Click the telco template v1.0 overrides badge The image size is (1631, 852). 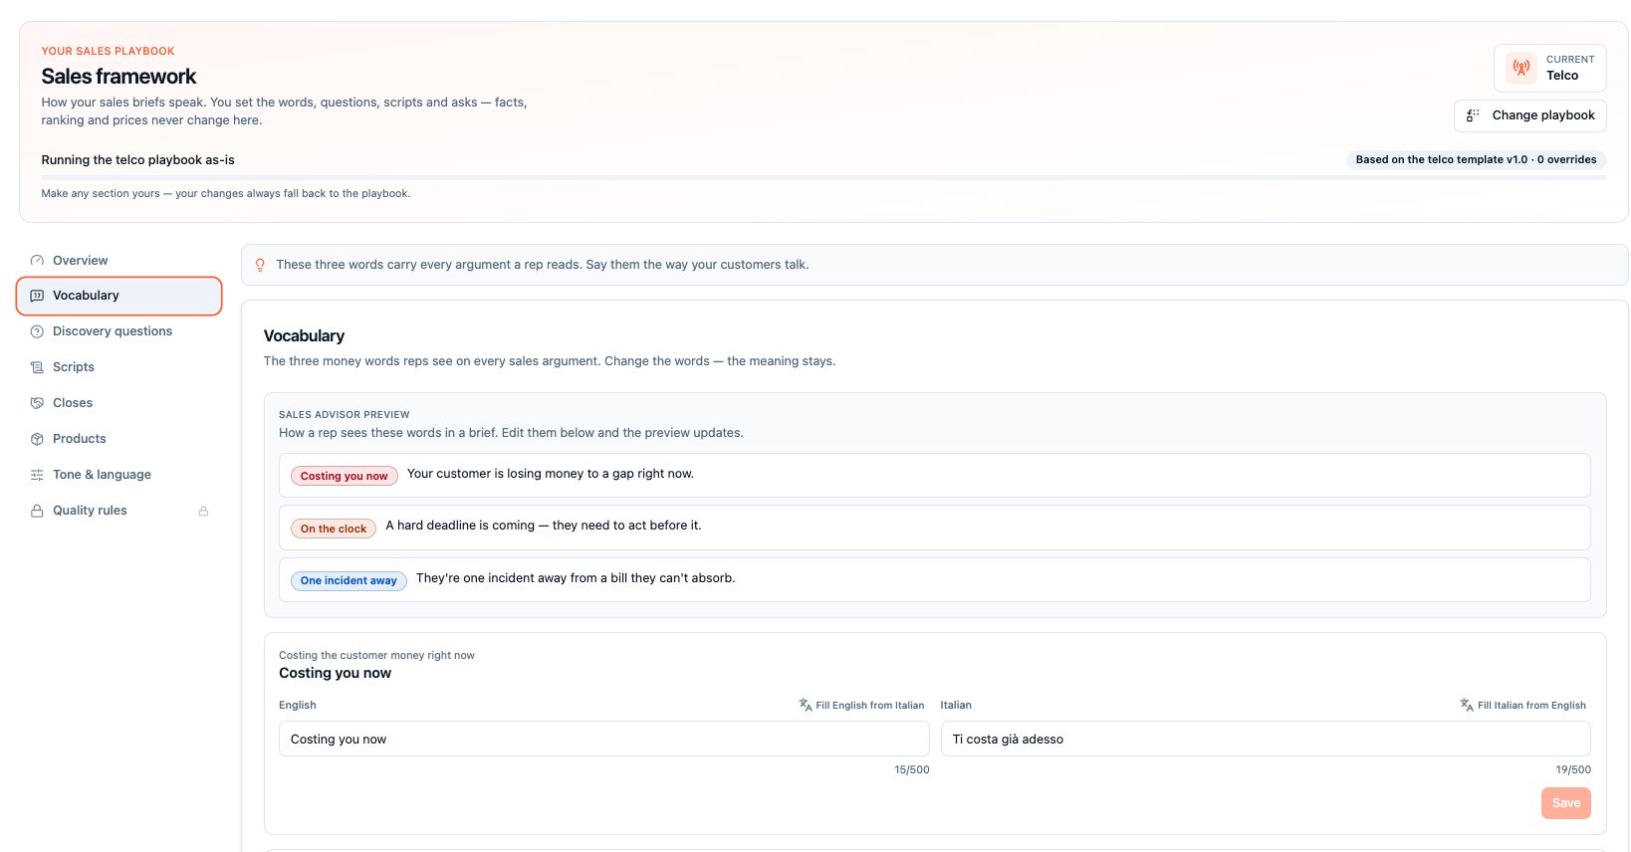tap(1476, 159)
